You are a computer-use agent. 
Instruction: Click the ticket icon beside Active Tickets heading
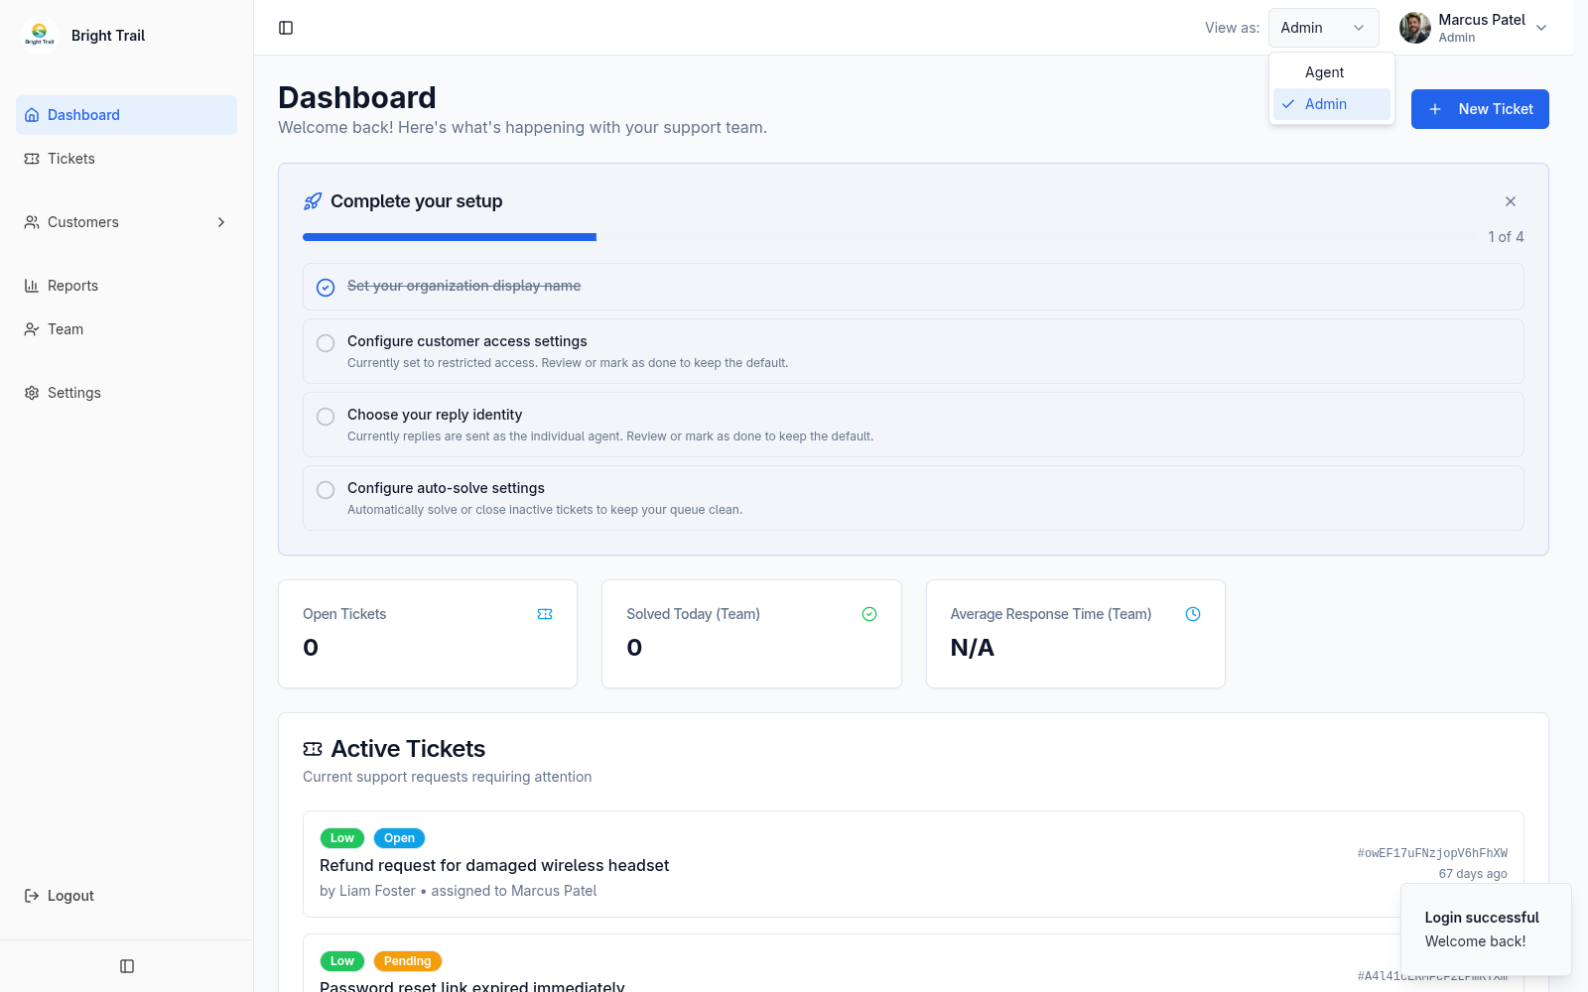(313, 749)
